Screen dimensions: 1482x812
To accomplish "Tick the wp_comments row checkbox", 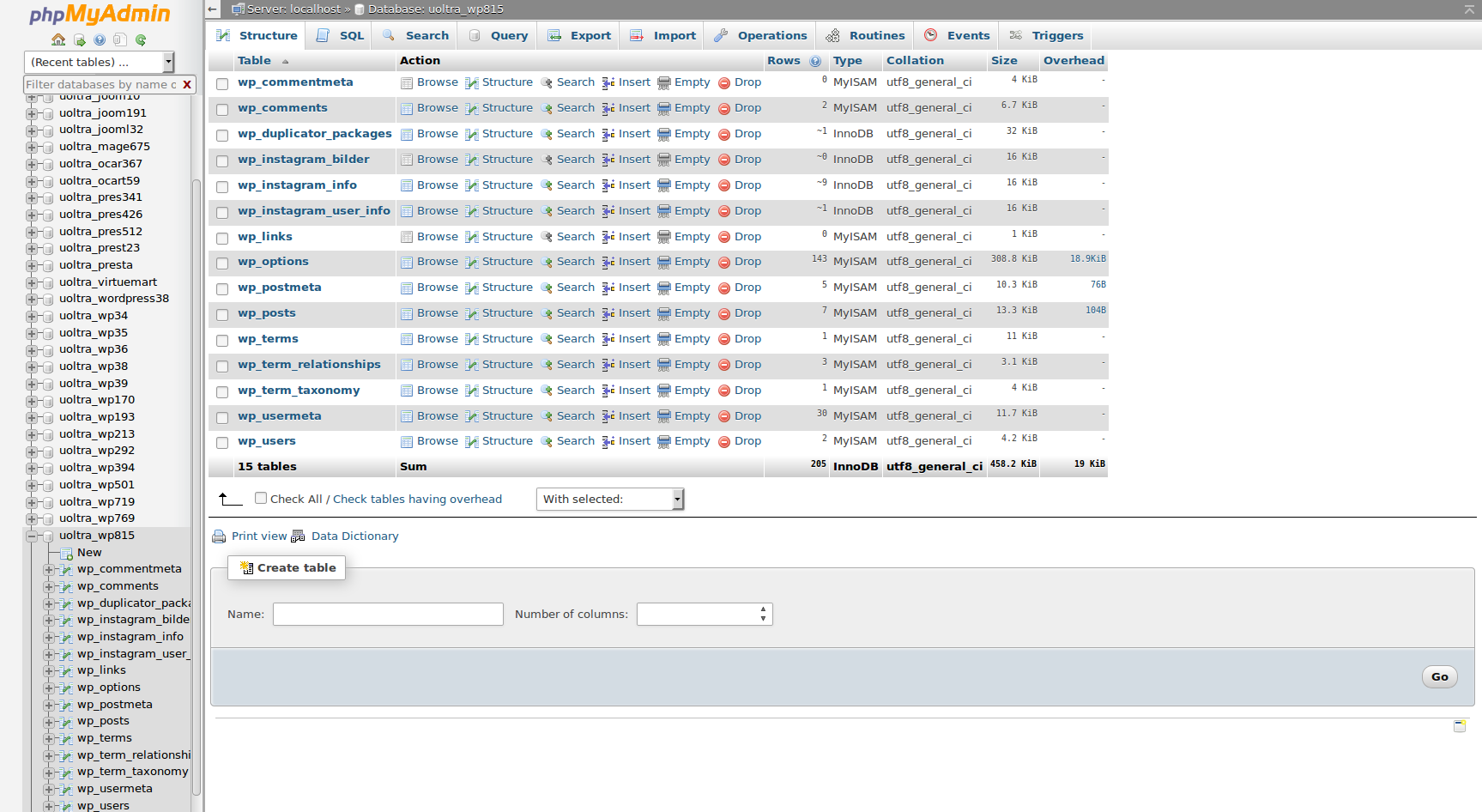I will 222,109.
